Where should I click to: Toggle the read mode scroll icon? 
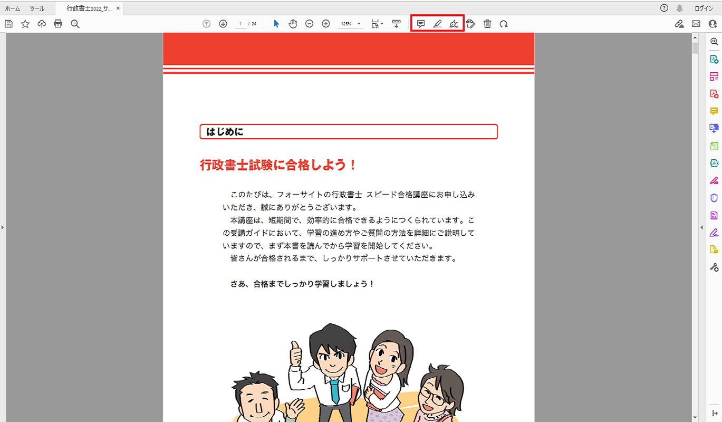397,24
